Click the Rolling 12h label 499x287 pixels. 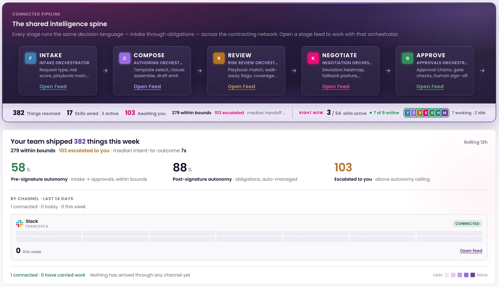point(476,142)
